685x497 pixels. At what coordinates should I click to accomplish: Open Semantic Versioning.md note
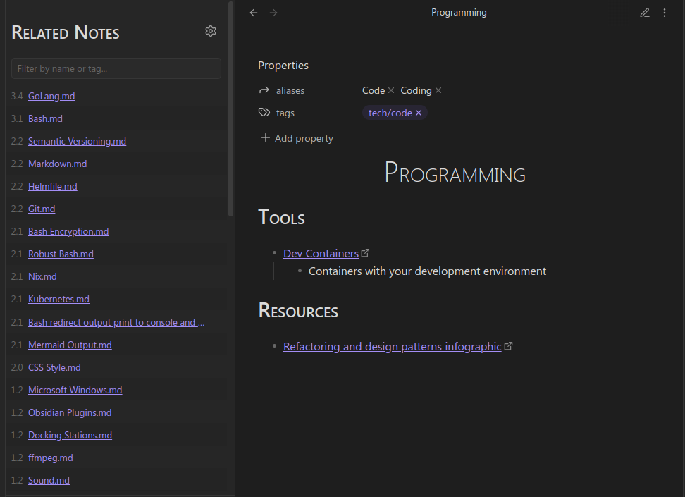(x=78, y=141)
